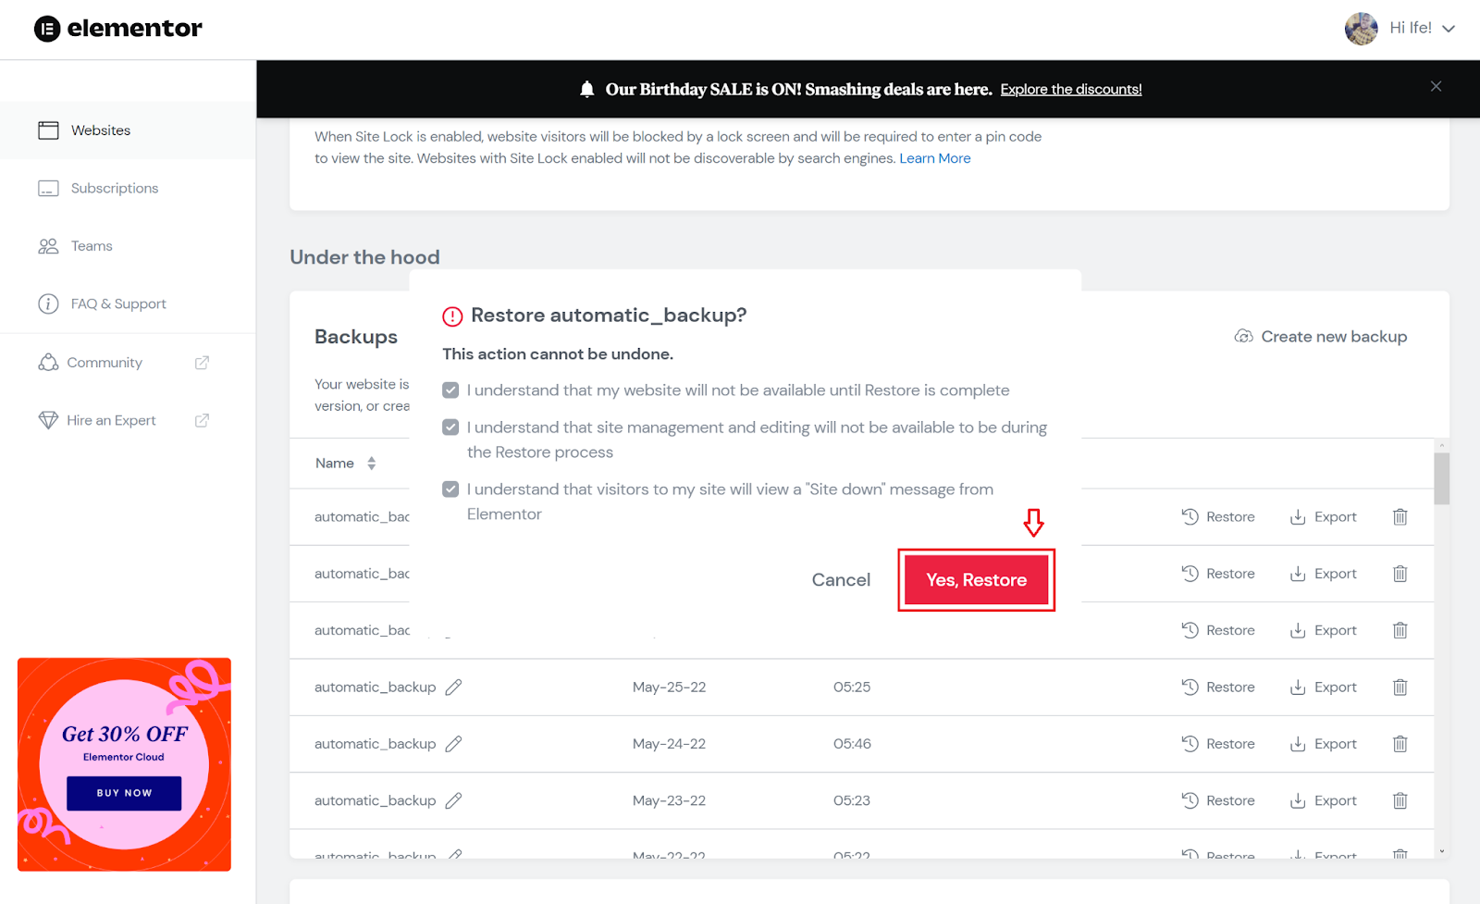Viewport: 1480px width, 904px height.
Task: Rename the May-24-22 backup with pencil icon
Action: (x=453, y=744)
